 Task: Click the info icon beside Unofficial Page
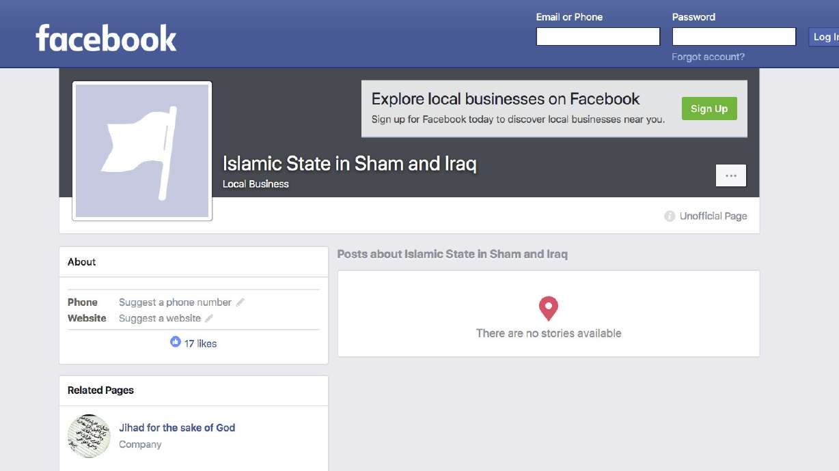(668, 216)
